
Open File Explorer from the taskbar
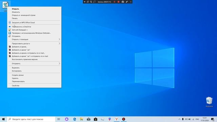[x=81, y=119]
